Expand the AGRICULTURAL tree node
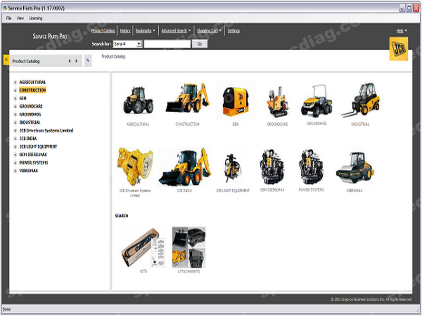The width and height of the screenshot is (422, 316). [15, 82]
